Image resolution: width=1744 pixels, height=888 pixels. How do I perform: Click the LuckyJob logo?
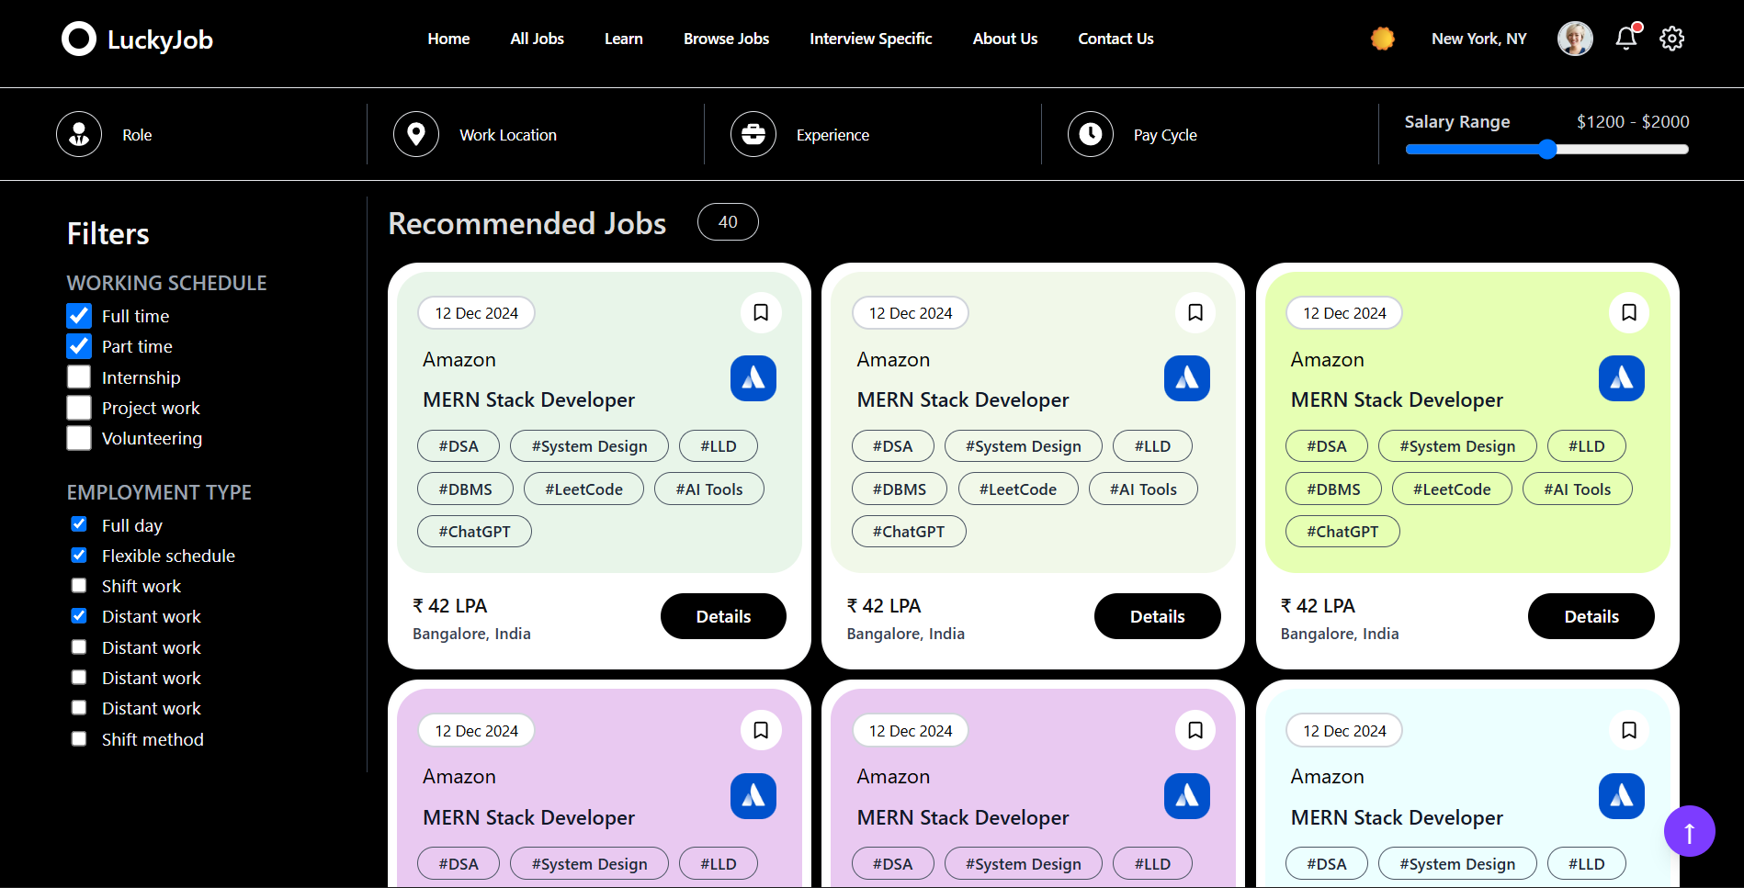(137, 39)
